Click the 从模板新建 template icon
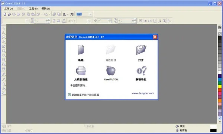 [x=81, y=71]
